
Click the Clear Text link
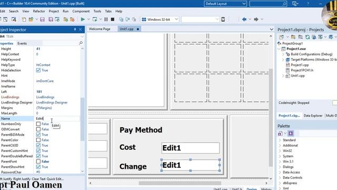point(38,179)
